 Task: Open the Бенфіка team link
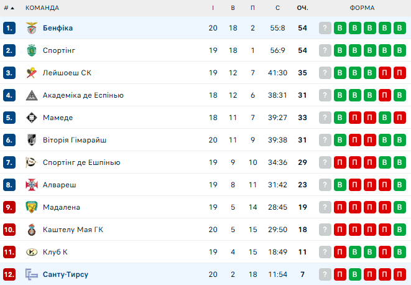tap(58, 28)
